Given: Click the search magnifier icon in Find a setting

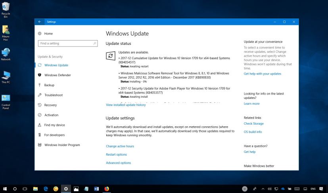Looking at the screenshot, I should 94,43.
